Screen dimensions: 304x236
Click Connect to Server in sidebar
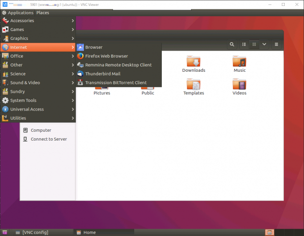(x=49, y=139)
